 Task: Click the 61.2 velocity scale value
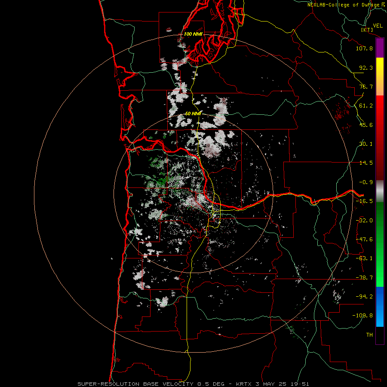point(366,106)
